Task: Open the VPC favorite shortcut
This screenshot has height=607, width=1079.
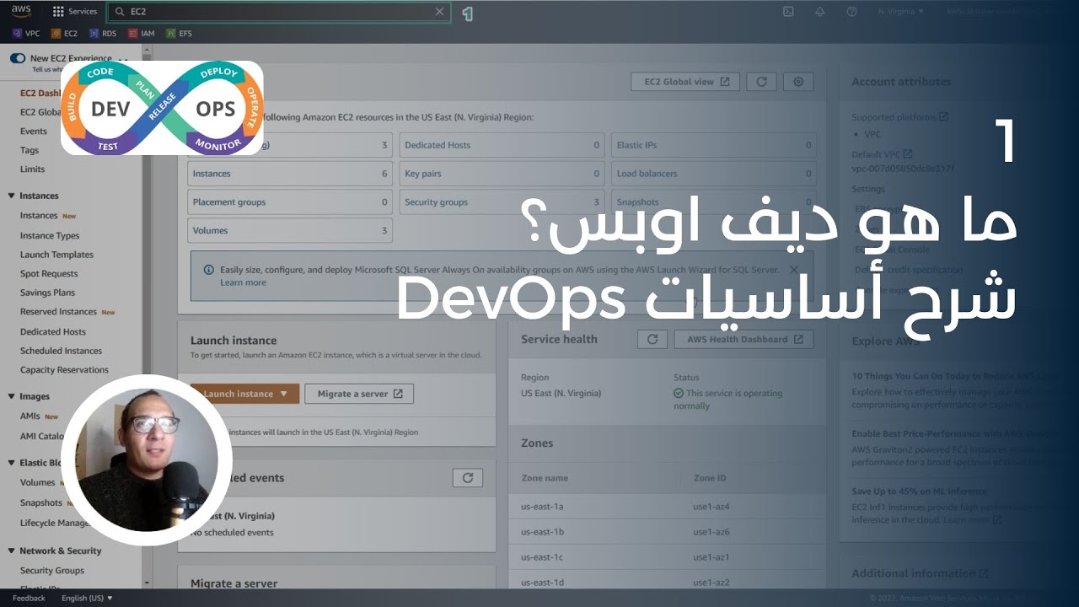Action: [x=26, y=34]
